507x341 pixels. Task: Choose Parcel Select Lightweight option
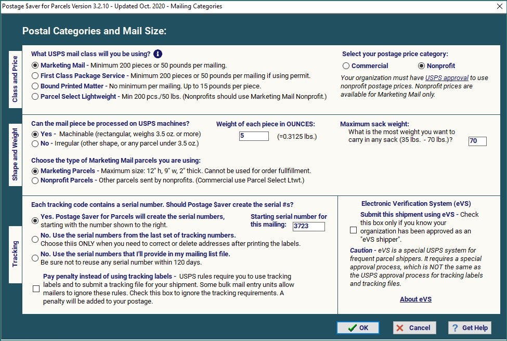click(x=35, y=97)
